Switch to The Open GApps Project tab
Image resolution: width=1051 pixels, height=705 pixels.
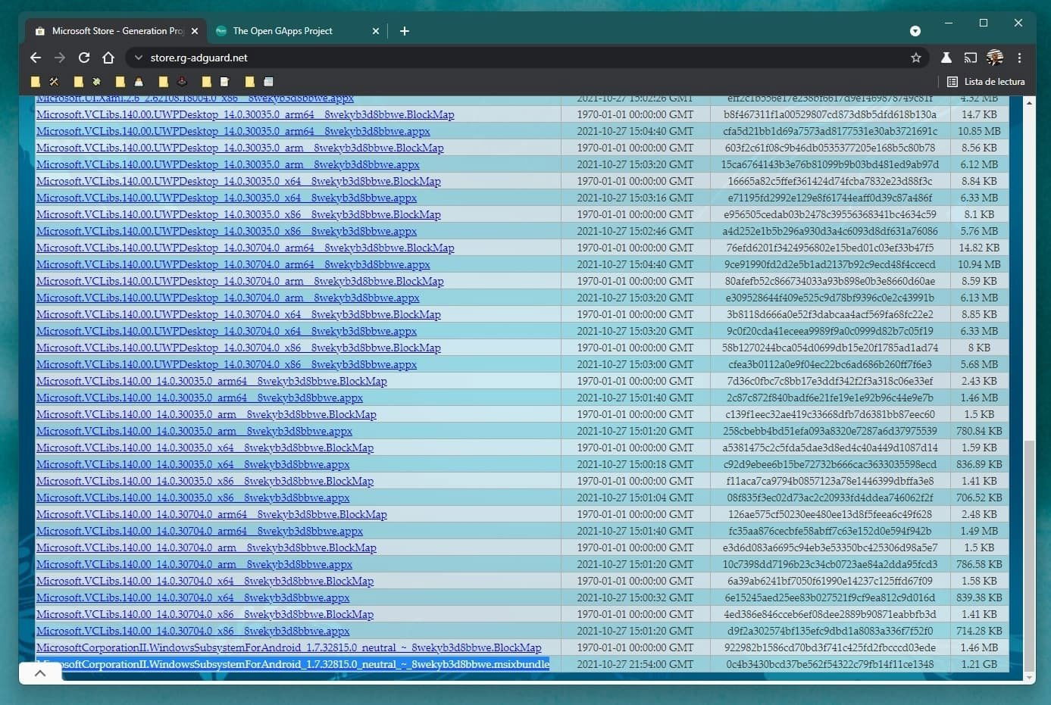click(296, 31)
